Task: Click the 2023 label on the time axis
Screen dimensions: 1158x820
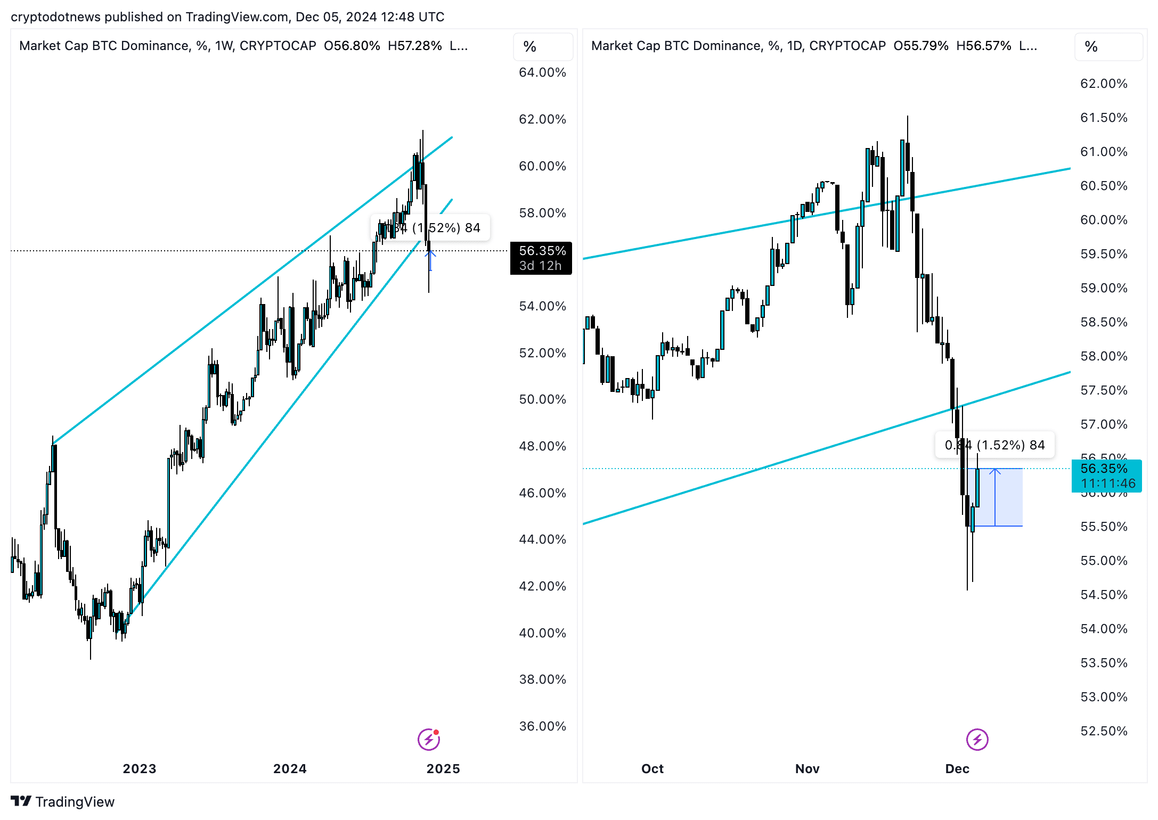Action: click(140, 768)
